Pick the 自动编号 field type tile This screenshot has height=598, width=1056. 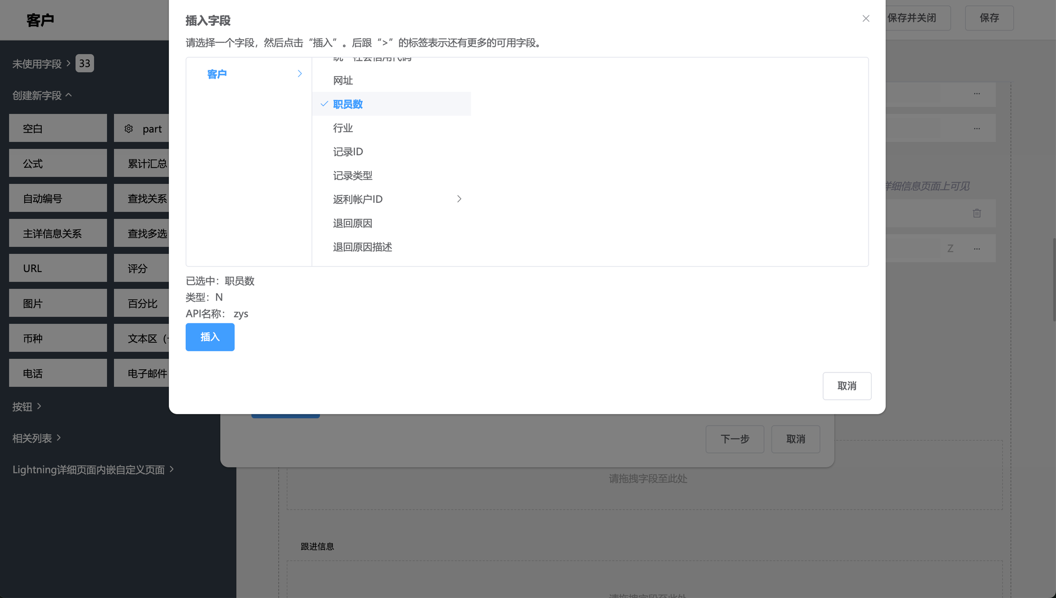(58, 198)
